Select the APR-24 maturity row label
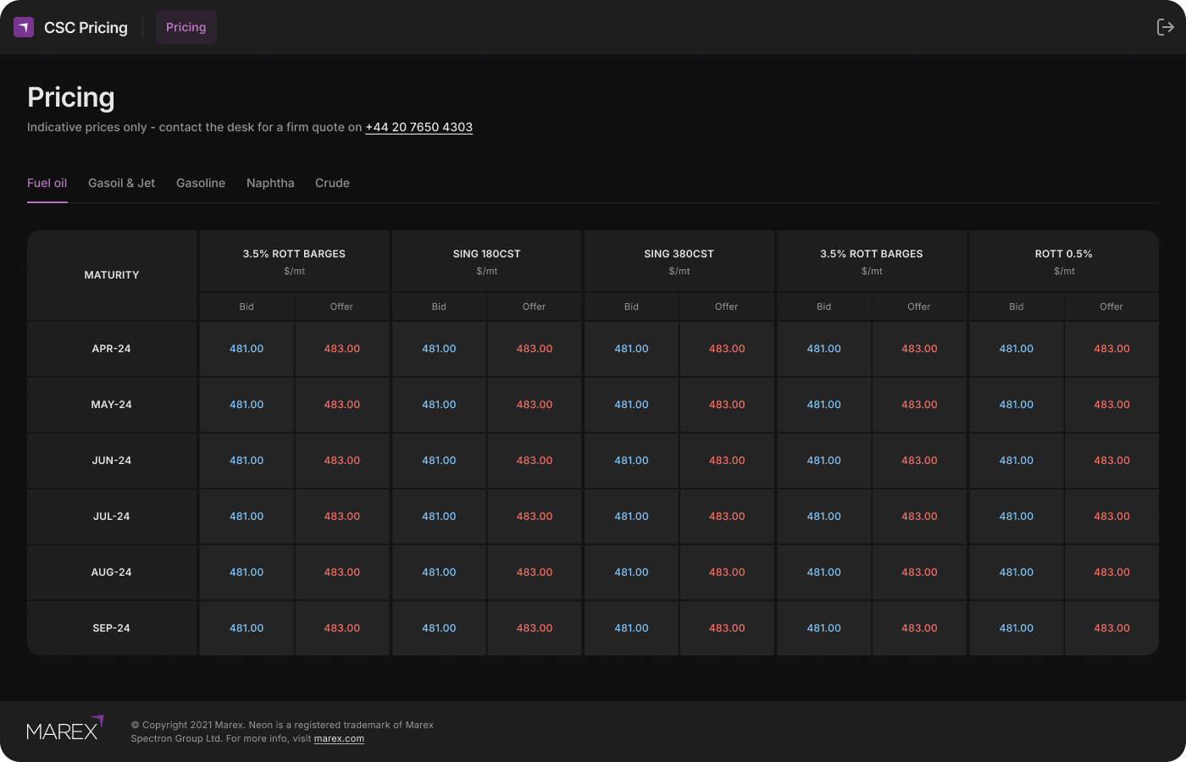The width and height of the screenshot is (1186, 762). coord(112,349)
